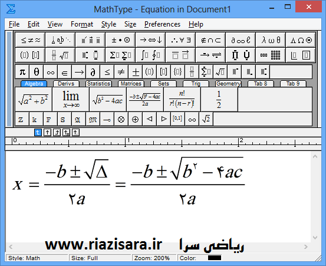This screenshot has height=266, width=326.
Task: Insert the square root of a²+b² expression
Action: (34, 100)
